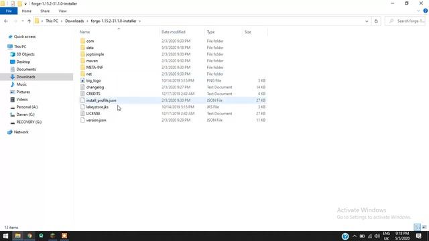The width and height of the screenshot is (429, 241).
Task: Open 3D Objects in sidebar
Action: click(x=25, y=54)
